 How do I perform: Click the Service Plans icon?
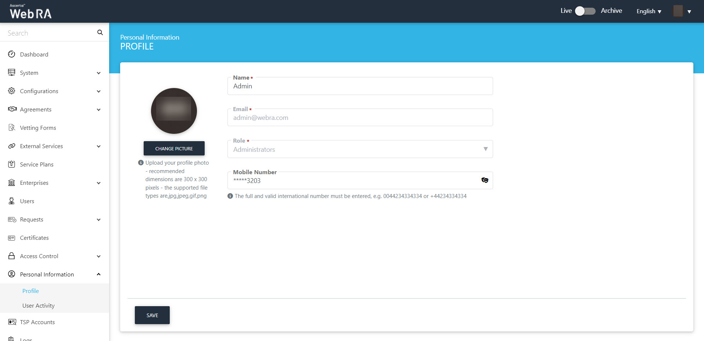click(12, 164)
